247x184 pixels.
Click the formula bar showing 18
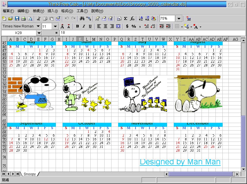(152, 33)
